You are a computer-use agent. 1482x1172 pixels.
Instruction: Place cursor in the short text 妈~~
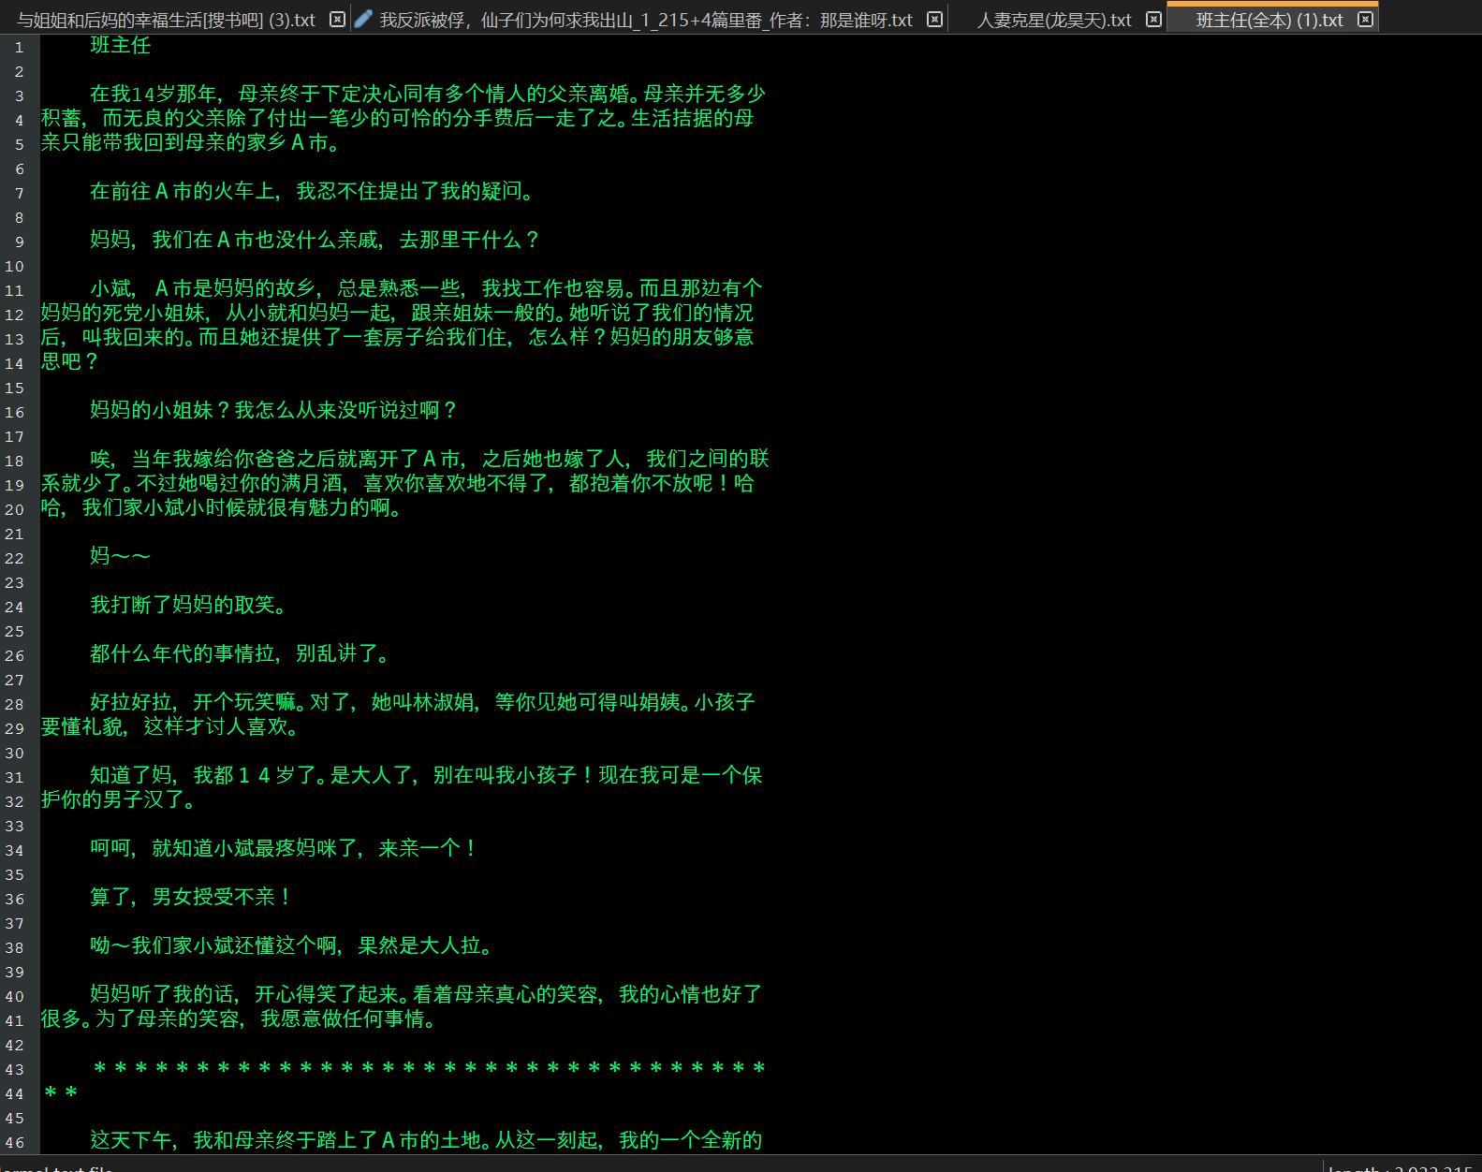pos(120,557)
